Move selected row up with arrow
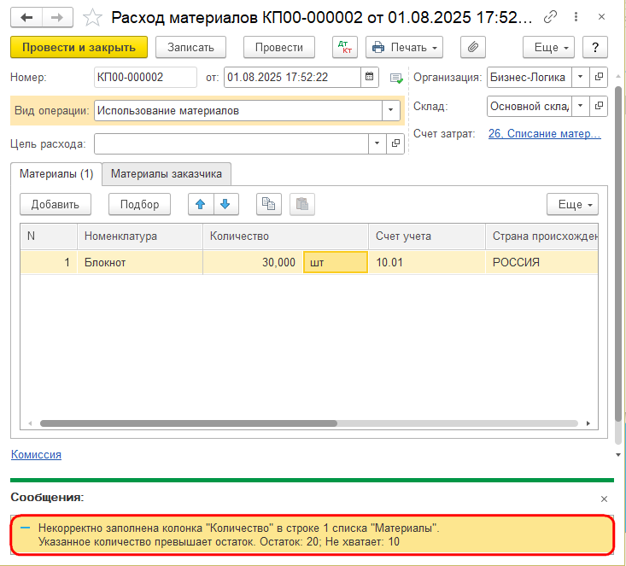The height and width of the screenshot is (566, 626). pos(201,204)
